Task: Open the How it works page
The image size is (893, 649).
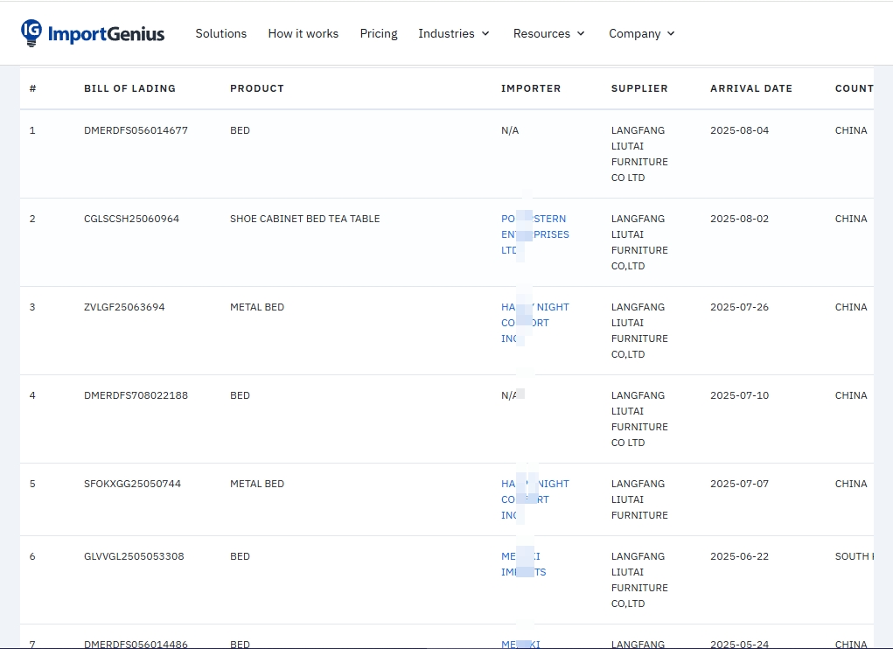Action: (303, 33)
